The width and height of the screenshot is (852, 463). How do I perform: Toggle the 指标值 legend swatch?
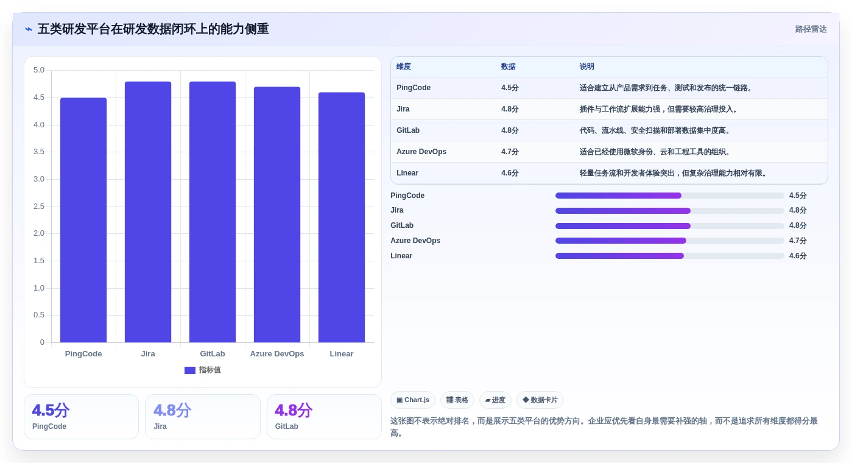(190, 370)
